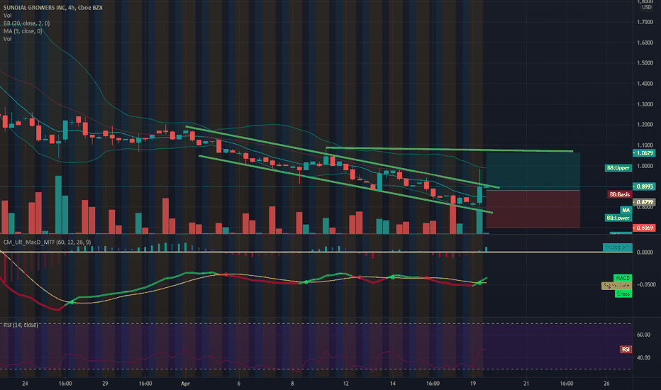Select the BB:Basis axis label

pyautogui.click(x=619, y=194)
